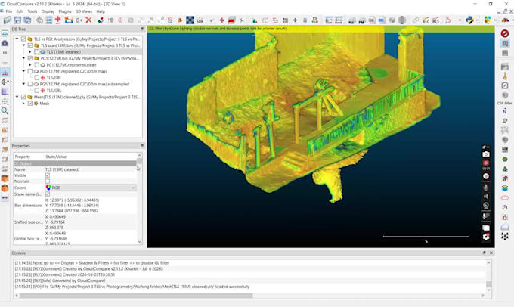Click the sphere primitive toolbar icon
514x307 pixels.
point(402,20)
